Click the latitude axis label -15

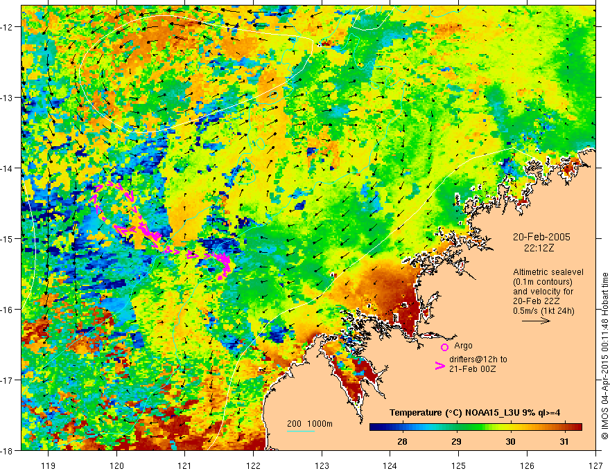(7, 238)
